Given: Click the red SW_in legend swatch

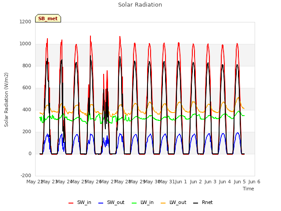Looking at the screenshot, I should tap(71, 203).
